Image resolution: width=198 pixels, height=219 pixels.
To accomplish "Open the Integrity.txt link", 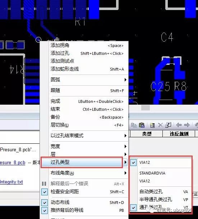I will pos(11,182).
